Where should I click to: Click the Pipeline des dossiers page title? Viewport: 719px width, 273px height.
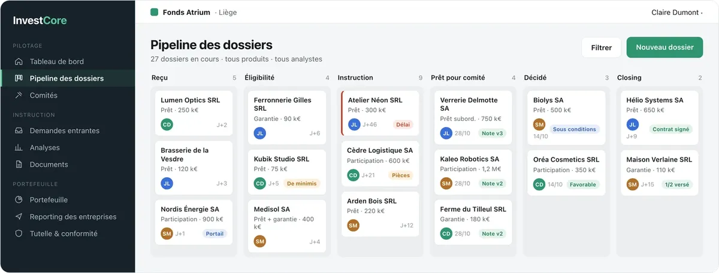212,45
